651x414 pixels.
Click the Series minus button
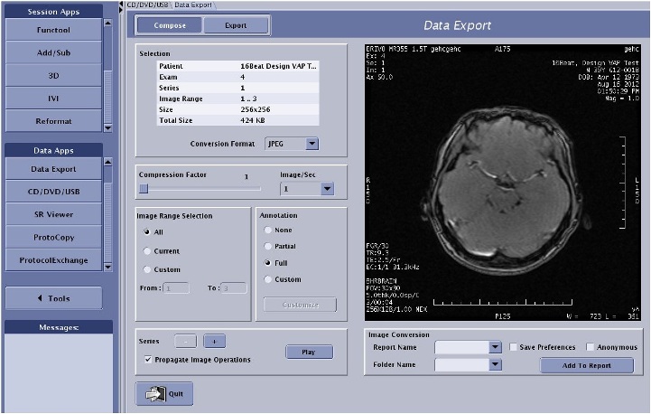click(184, 342)
